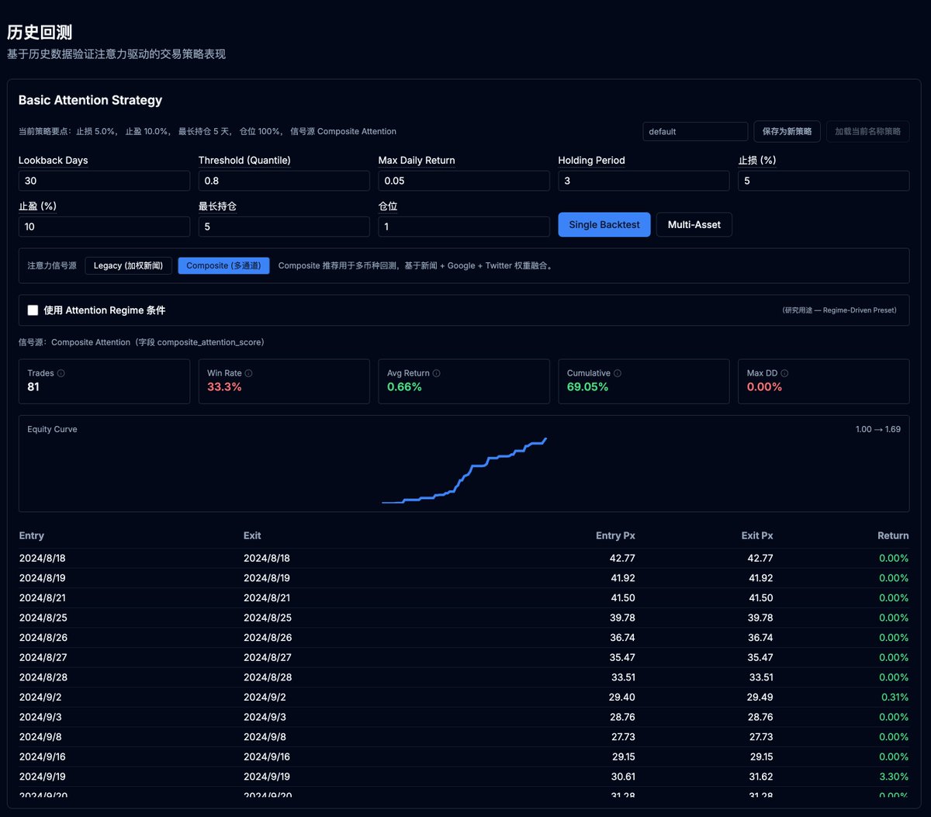Viewport: 931px width, 817px height.
Task: Select the Legacy (加权新闻) signal source
Action: pos(128,266)
